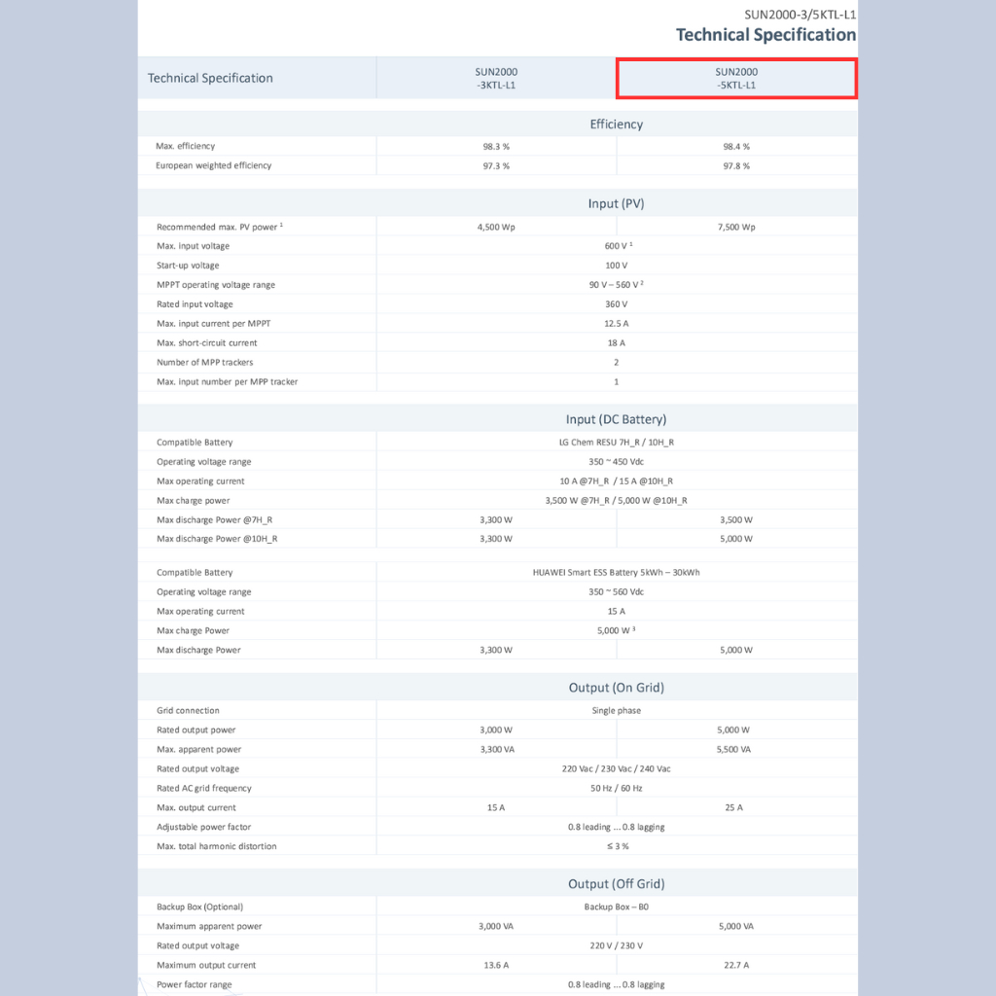Click the "Rated input voltage" label
This screenshot has height=996, width=996.
coord(195,304)
